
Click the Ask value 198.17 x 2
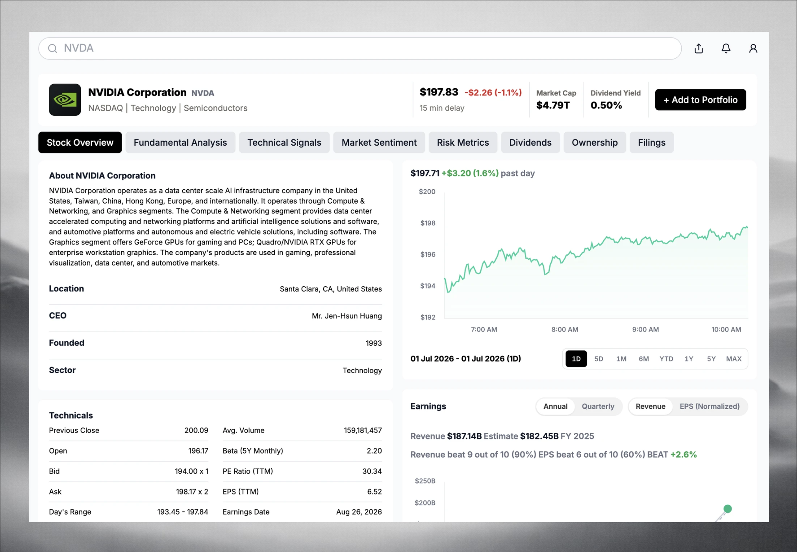(192, 492)
